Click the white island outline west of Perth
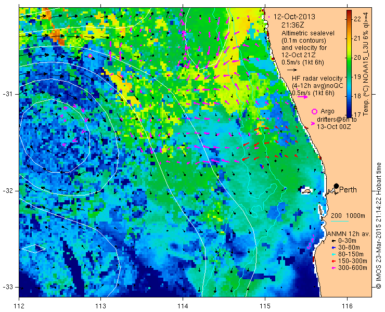The image size is (385, 312). click(306, 191)
